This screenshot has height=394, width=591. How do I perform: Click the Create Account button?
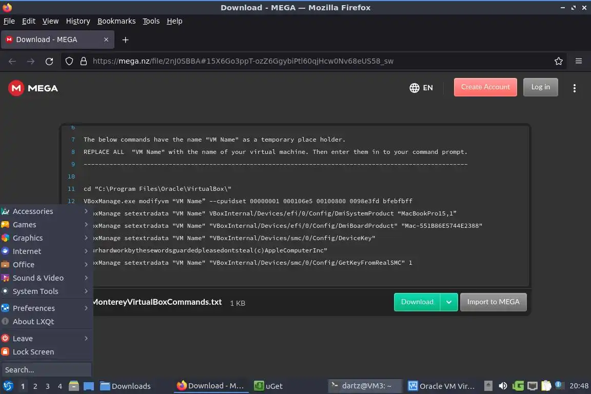pyautogui.click(x=485, y=87)
